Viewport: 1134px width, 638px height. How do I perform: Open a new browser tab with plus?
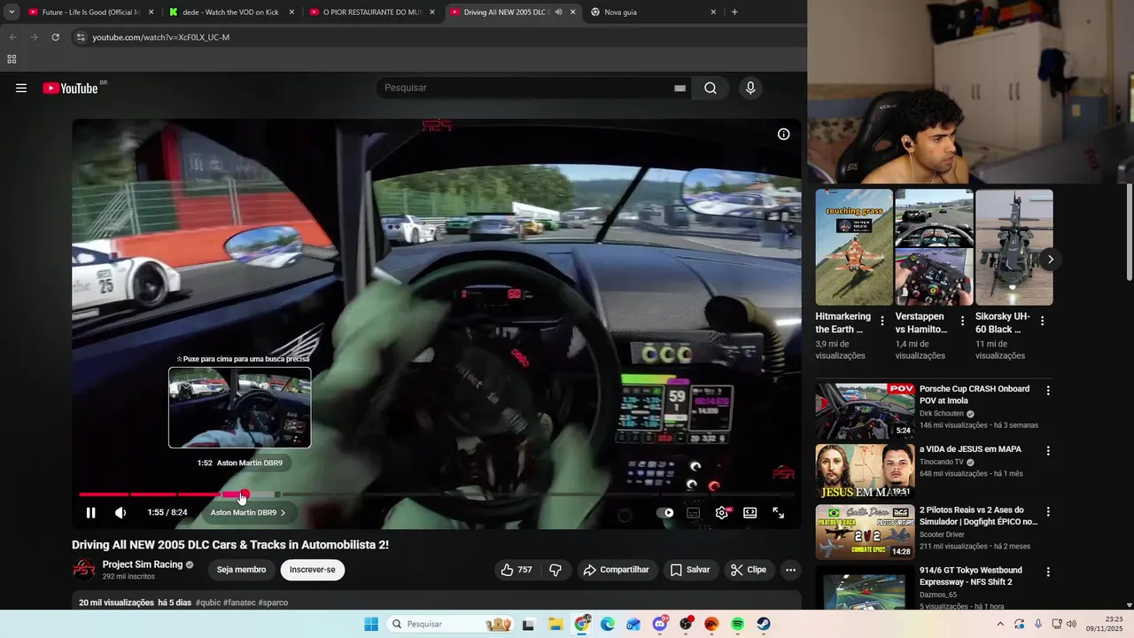(734, 12)
